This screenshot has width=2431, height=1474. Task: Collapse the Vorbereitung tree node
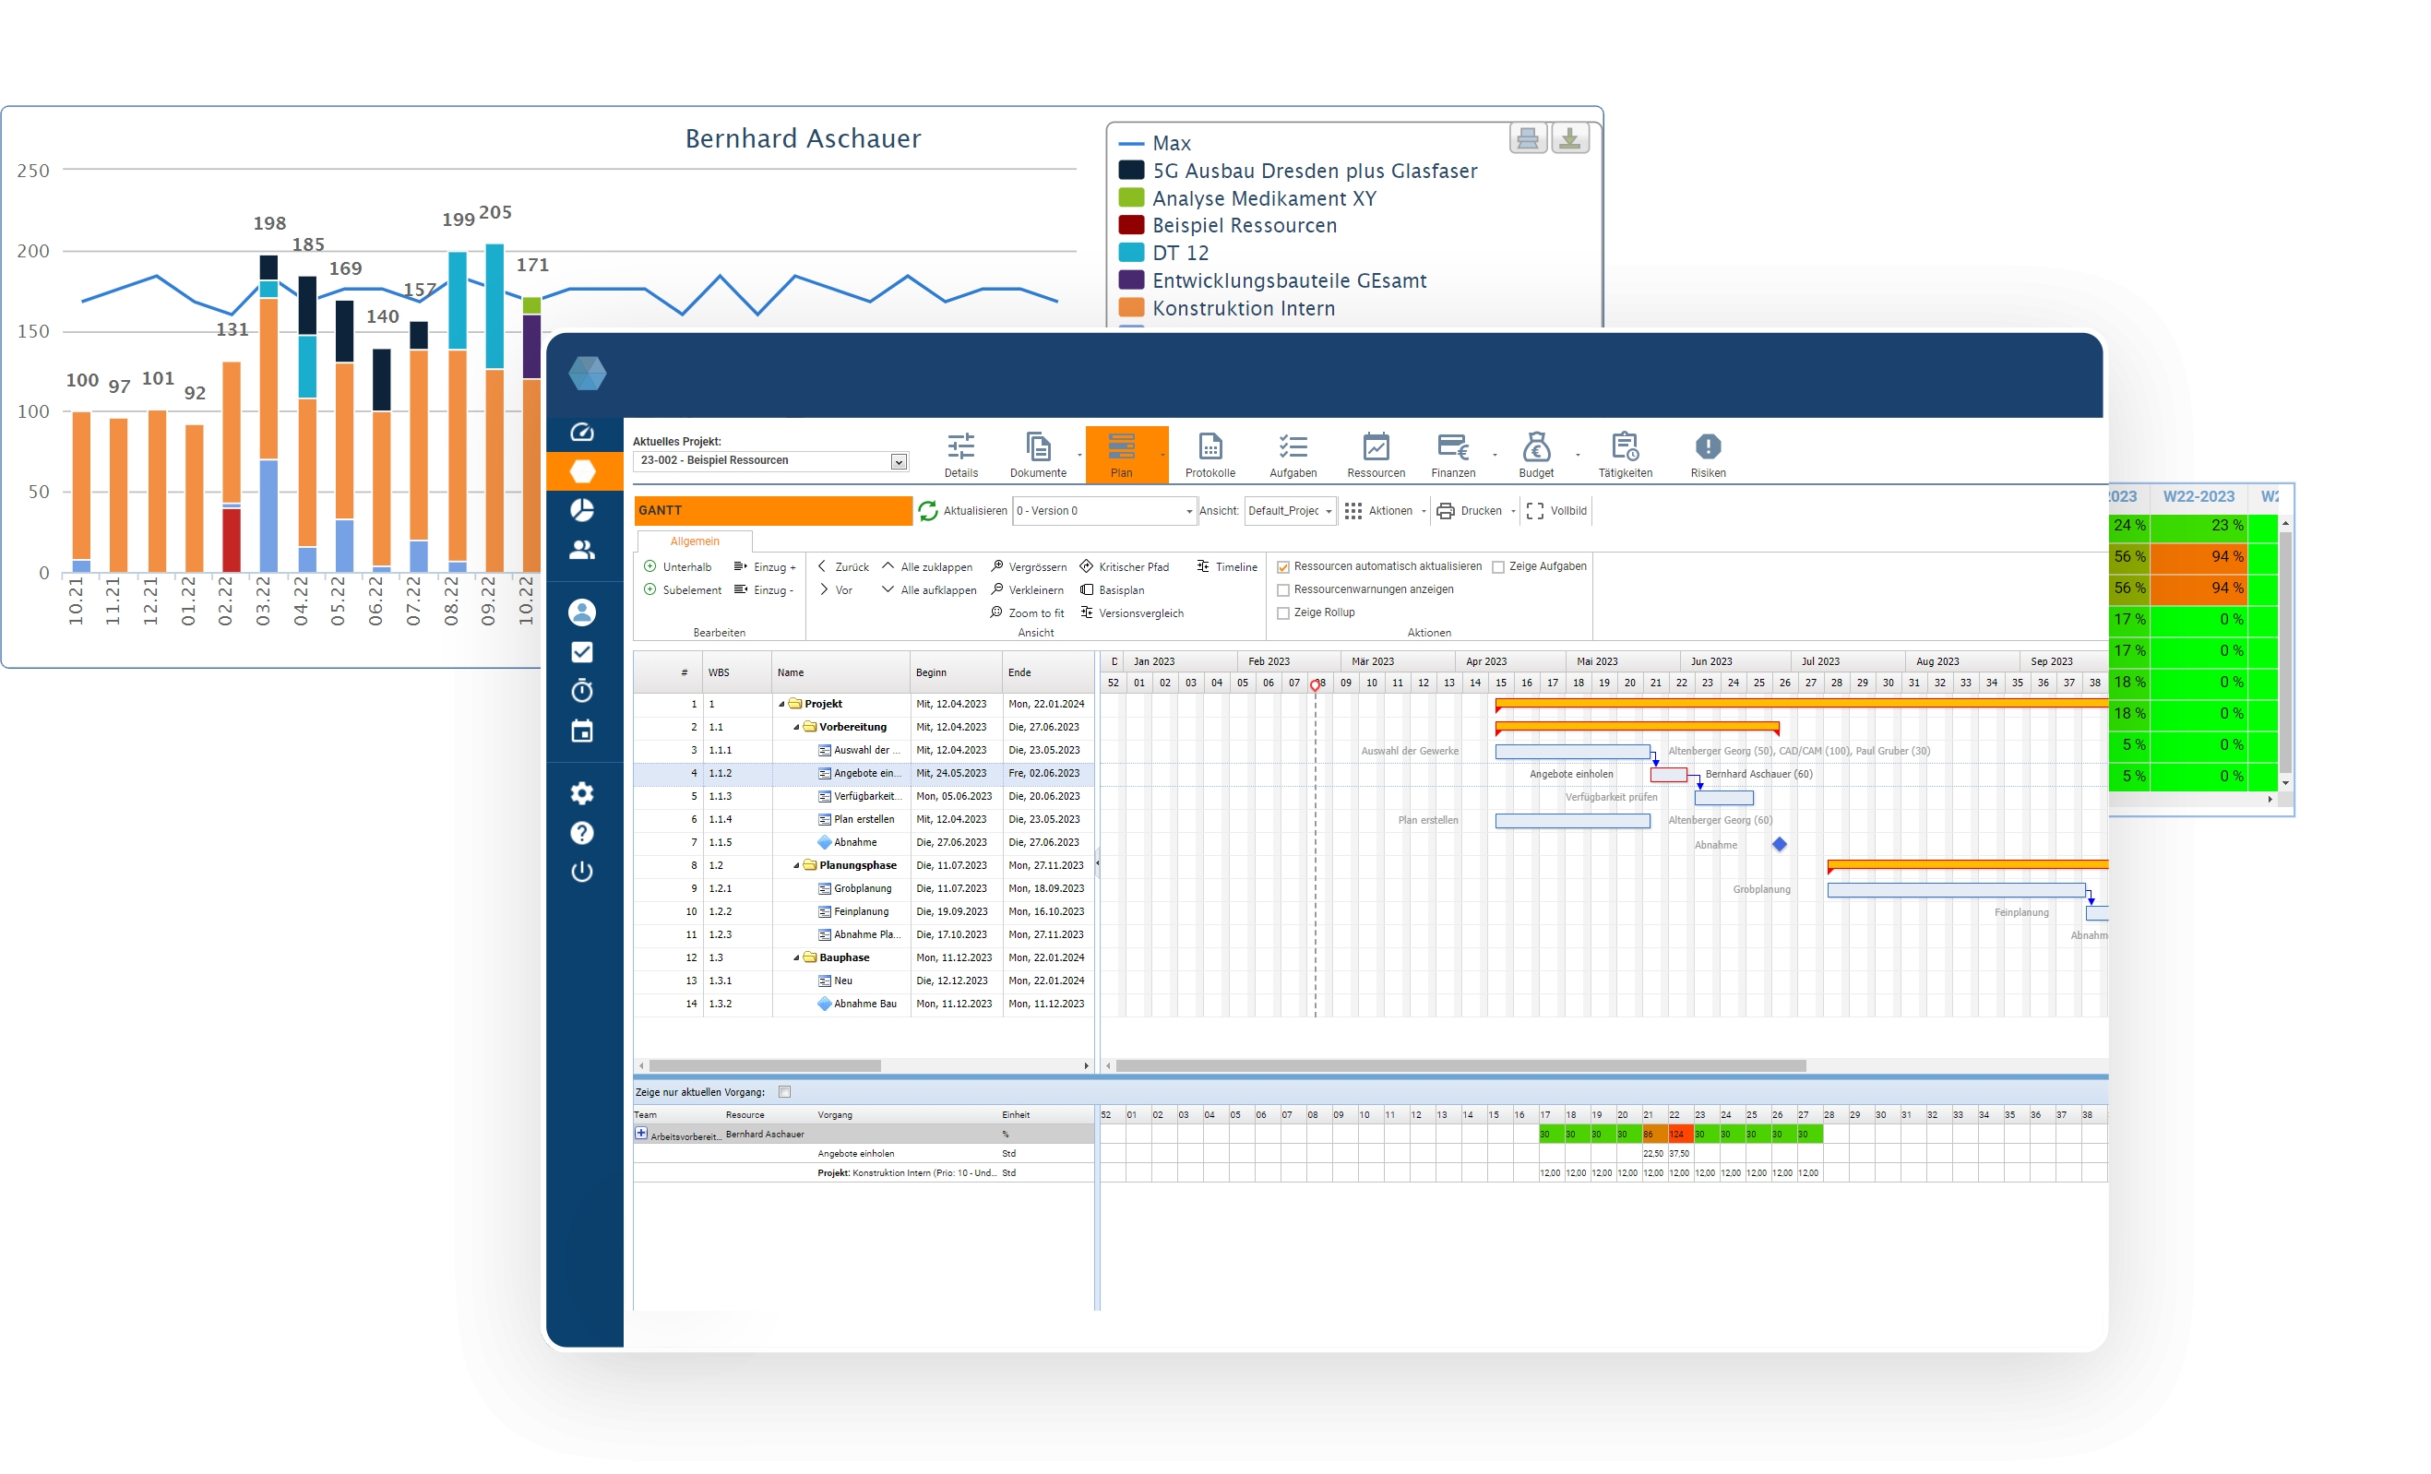[x=796, y=727]
